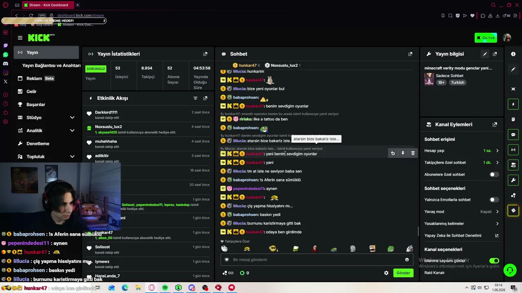The height and width of the screenshot is (293, 522).
Task: Pop out the Yayın bilgisi panel
Action: [495, 54]
